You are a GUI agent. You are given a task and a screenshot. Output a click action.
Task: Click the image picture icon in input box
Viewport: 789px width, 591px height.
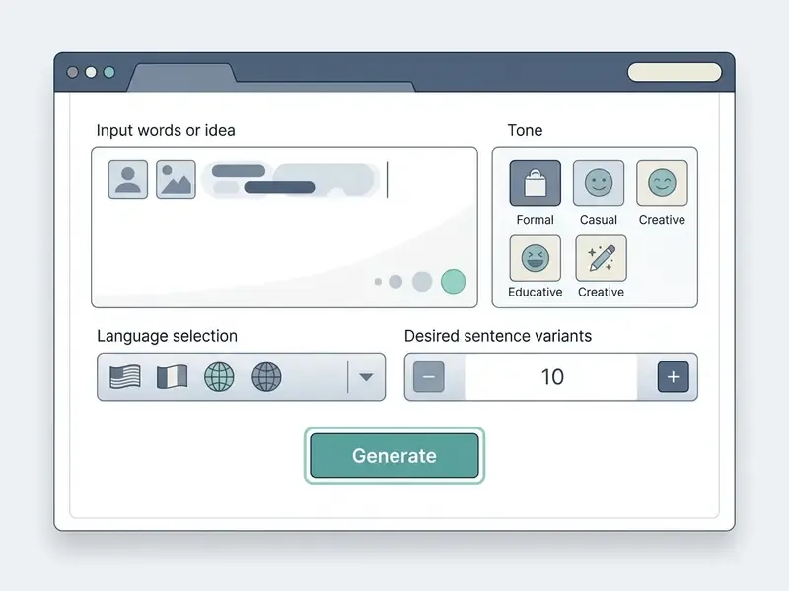pyautogui.click(x=176, y=179)
